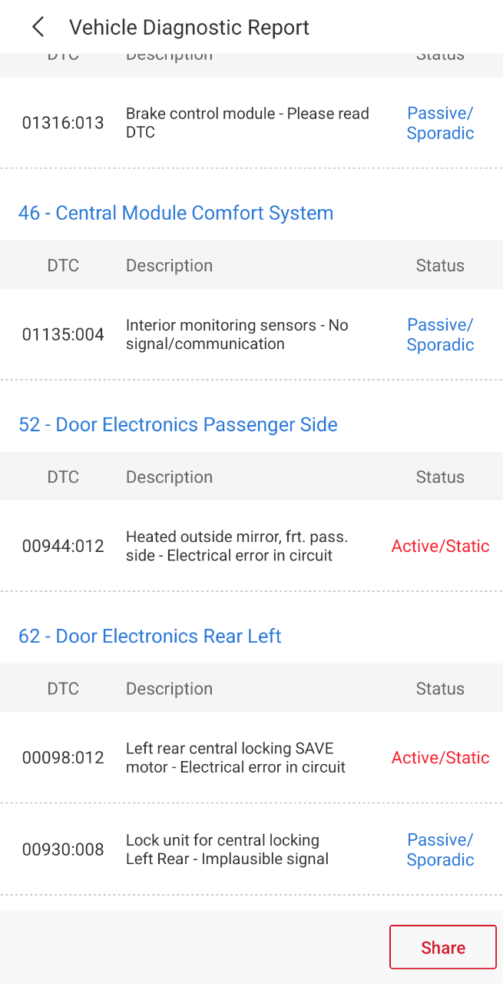Screen dimensions: 503x984
Task: Open 62 - Door Electronics Rear Left section
Action: click(x=151, y=636)
